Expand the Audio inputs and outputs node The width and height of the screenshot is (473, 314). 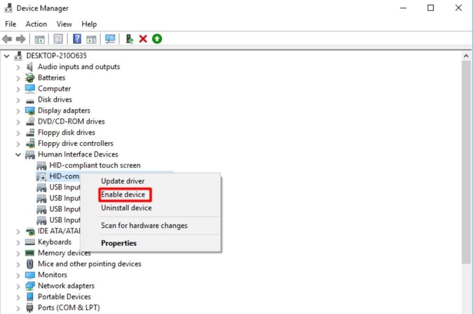18,67
